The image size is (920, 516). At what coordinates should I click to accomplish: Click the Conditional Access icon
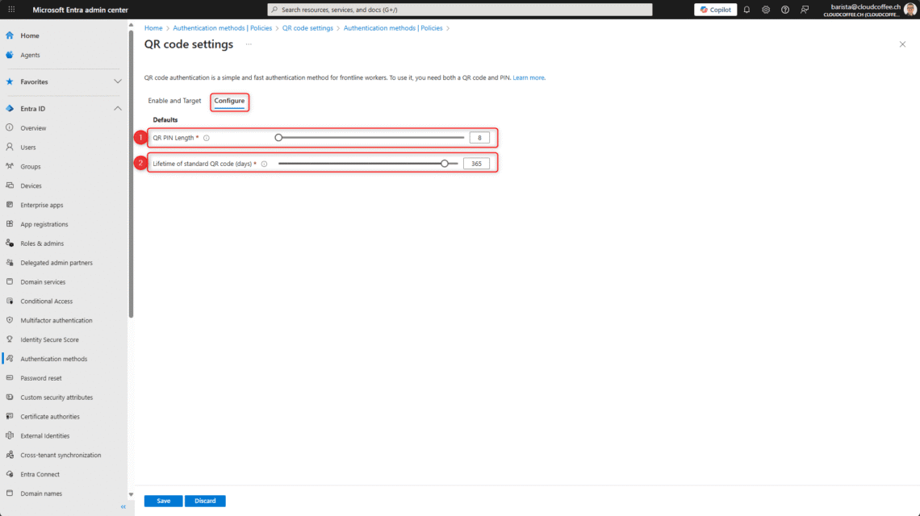click(10, 302)
